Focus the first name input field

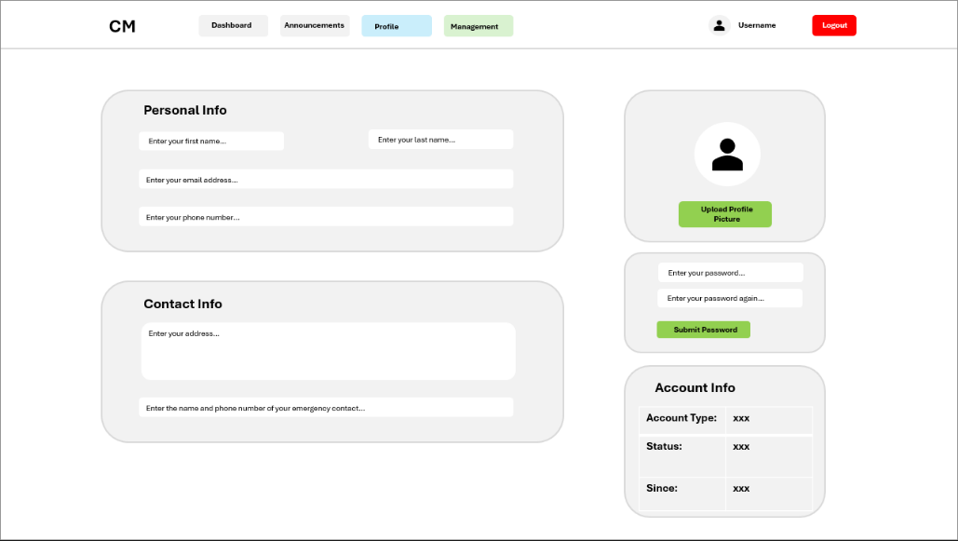tap(211, 141)
